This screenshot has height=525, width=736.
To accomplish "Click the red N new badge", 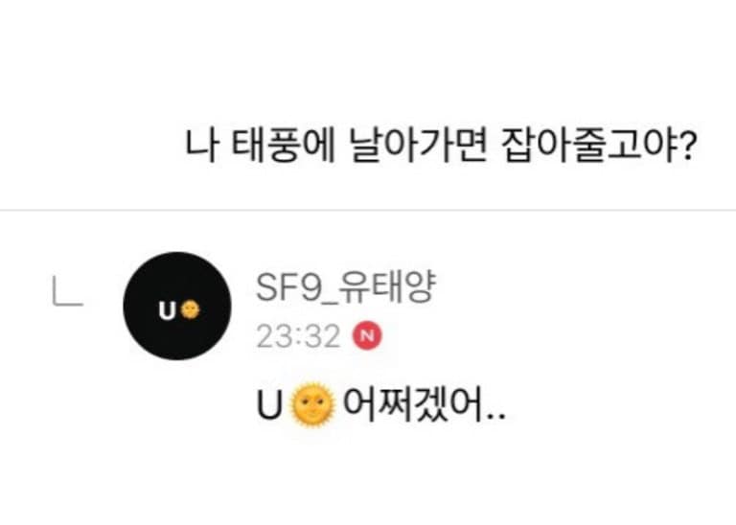I will (368, 335).
